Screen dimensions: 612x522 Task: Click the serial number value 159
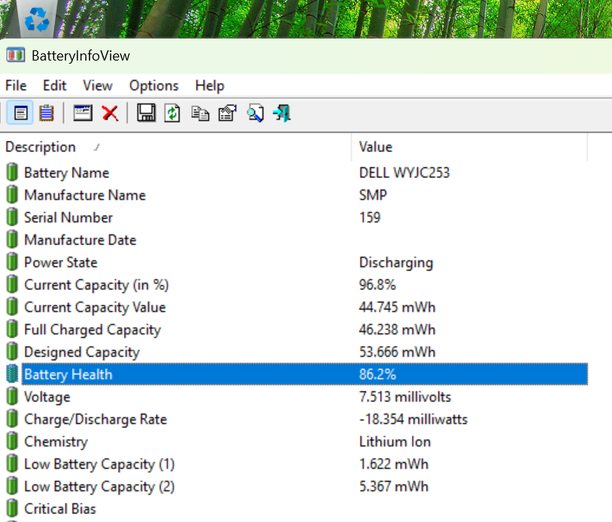370,217
